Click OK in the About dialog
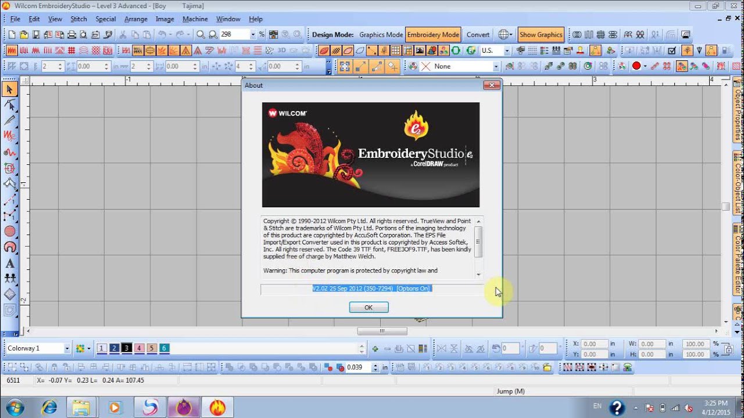 pyautogui.click(x=369, y=308)
